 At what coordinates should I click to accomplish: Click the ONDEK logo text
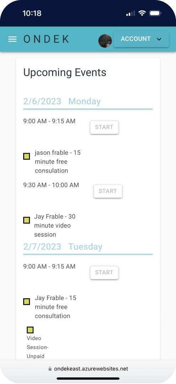tap(46, 39)
